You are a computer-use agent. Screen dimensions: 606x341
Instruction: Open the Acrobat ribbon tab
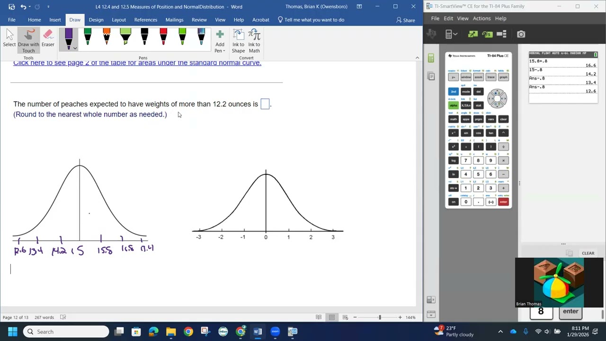coord(260,20)
